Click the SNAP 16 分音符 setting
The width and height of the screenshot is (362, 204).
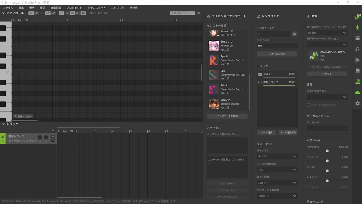click(98, 13)
